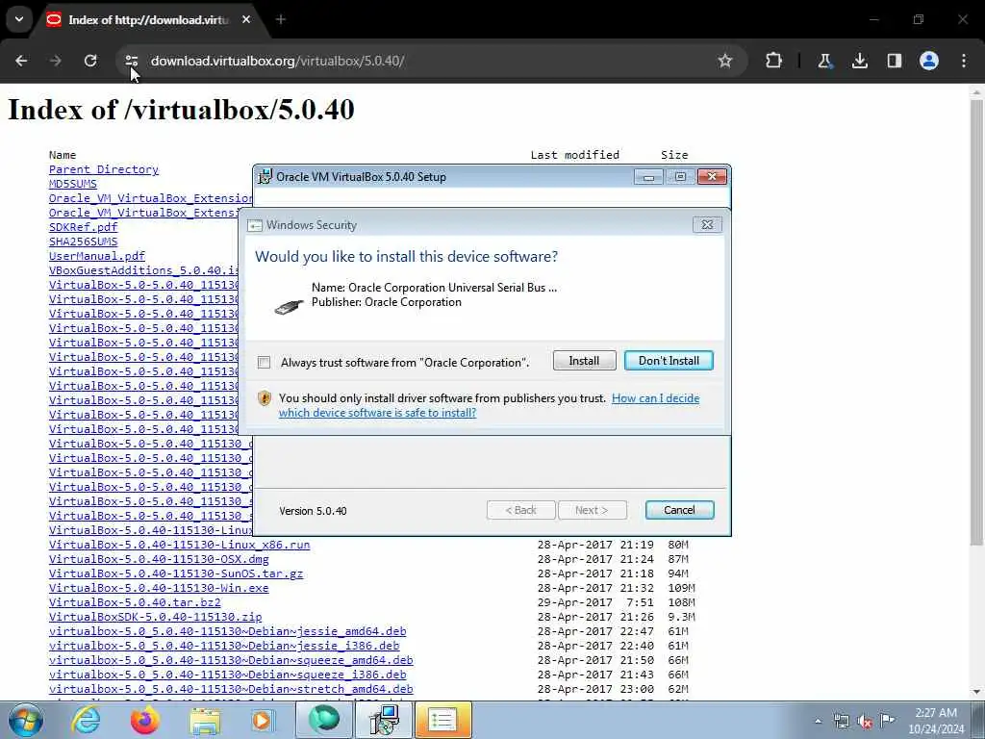Open a new browser tab

click(281, 19)
